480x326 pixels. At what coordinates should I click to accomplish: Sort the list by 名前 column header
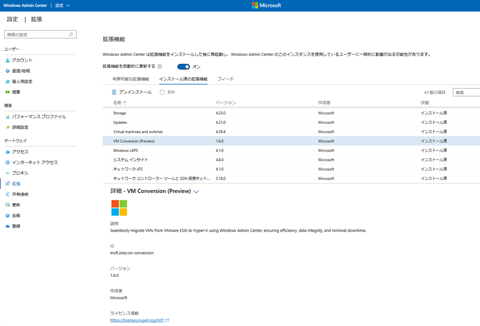(x=120, y=102)
